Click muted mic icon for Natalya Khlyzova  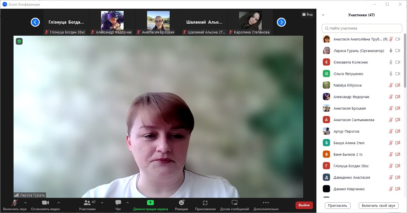391,85
